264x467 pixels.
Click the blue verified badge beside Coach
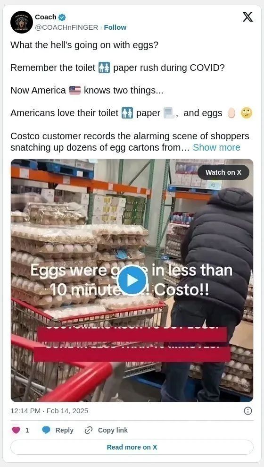(x=62, y=17)
